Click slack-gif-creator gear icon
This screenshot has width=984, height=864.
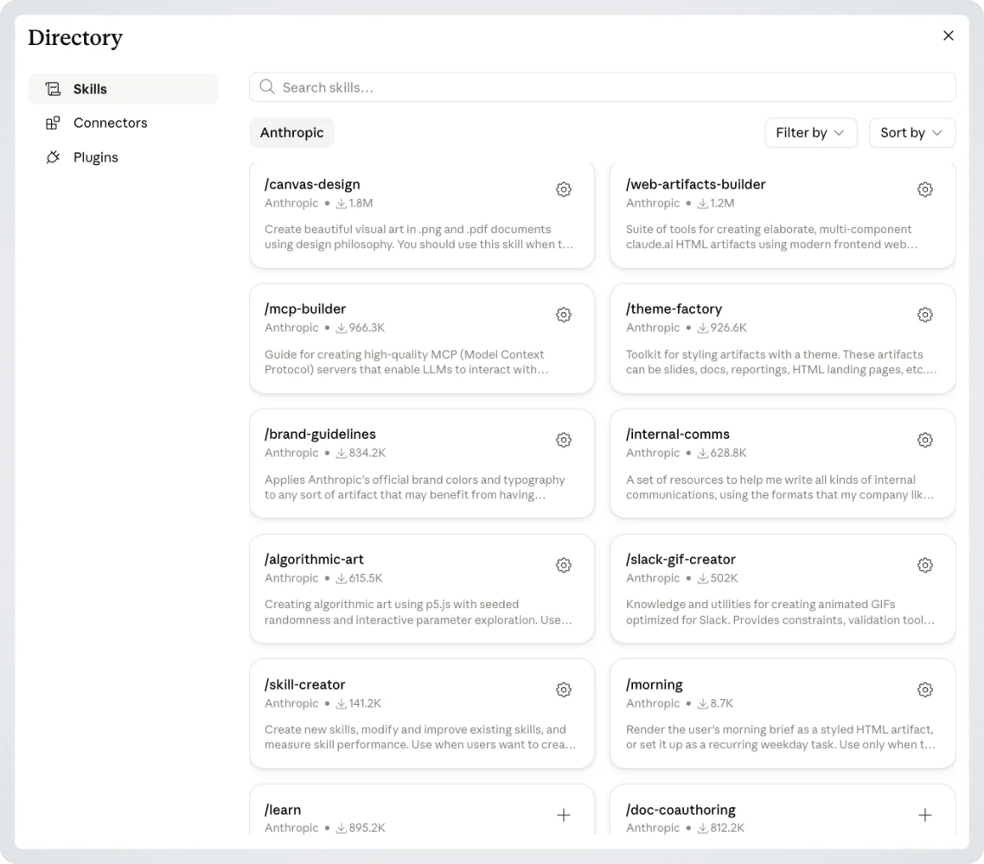[x=925, y=565]
